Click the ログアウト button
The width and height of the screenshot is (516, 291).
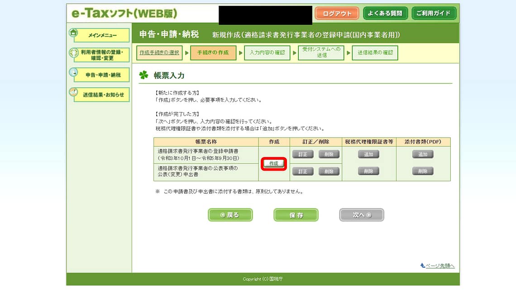(337, 14)
